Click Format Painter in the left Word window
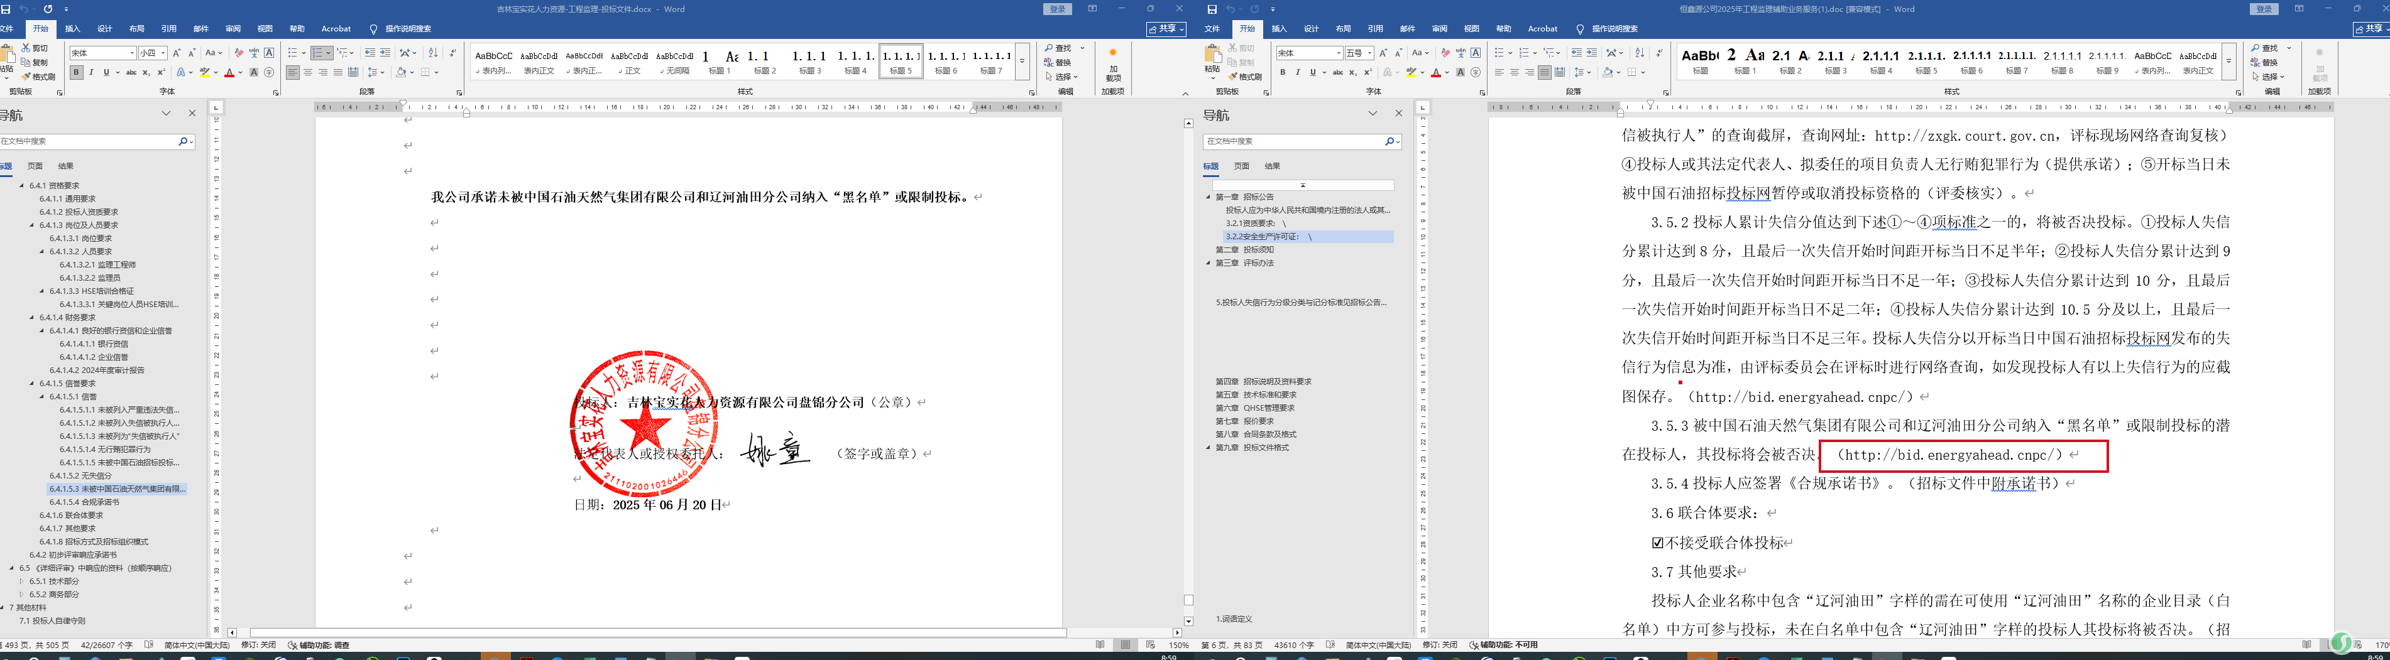This screenshot has height=660, width=2390. (37, 77)
